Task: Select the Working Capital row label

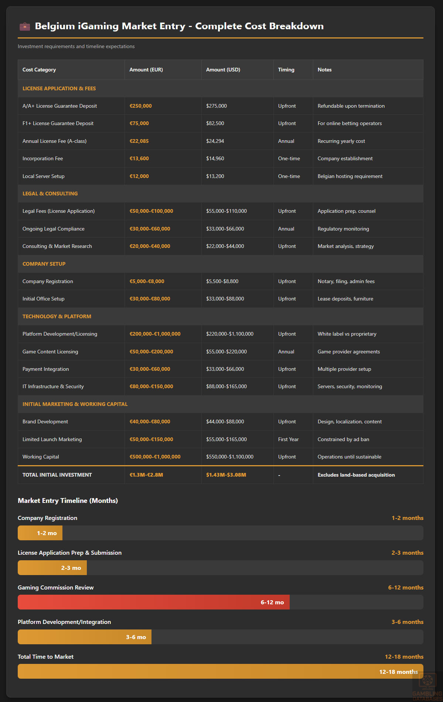Action: [41, 457]
